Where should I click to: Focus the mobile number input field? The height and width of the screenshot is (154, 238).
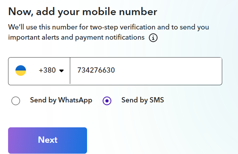coord(146,71)
